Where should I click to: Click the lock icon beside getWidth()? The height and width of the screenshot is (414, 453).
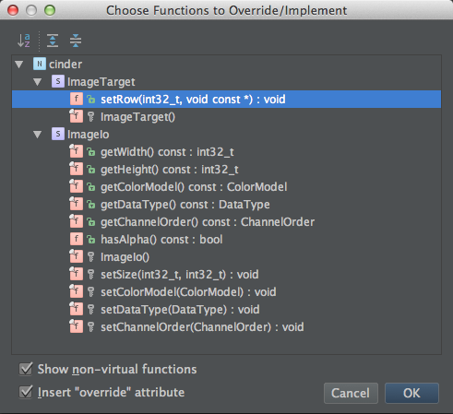pos(91,152)
